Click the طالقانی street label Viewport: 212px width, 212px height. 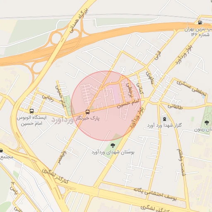[x=175, y=107]
